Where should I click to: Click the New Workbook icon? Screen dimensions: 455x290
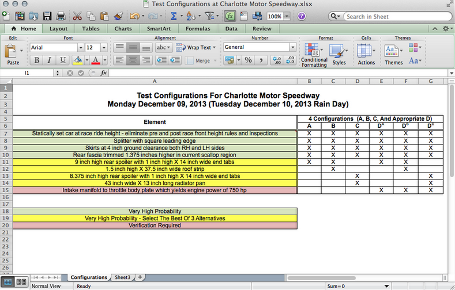[x=6, y=16]
